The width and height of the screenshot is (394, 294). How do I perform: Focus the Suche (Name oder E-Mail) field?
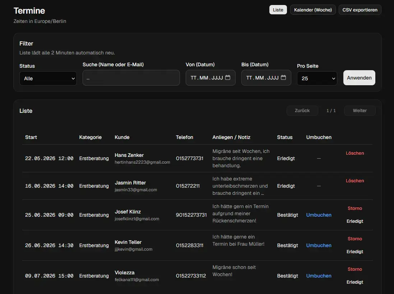click(131, 78)
